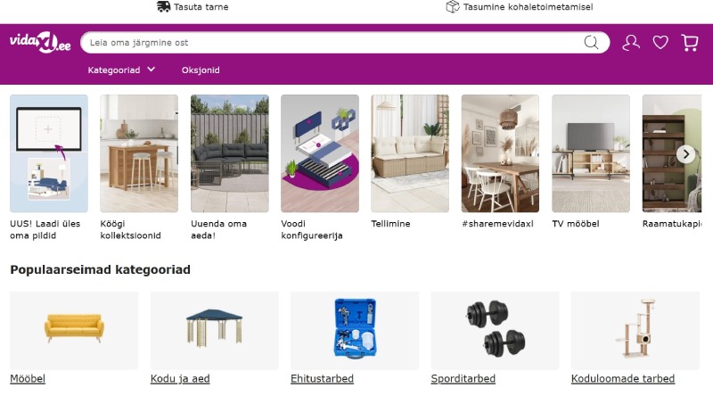The width and height of the screenshot is (713, 396).
Task: Click the cash on delivery box icon
Action: tap(453, 6)
